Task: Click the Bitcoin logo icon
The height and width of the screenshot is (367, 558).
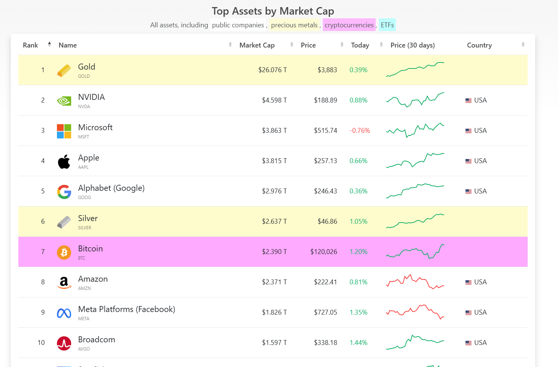Action: (64, 253)
